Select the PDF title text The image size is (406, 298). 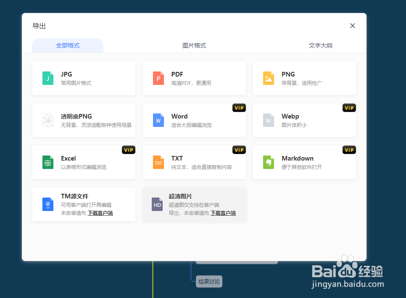click(177, 74)
